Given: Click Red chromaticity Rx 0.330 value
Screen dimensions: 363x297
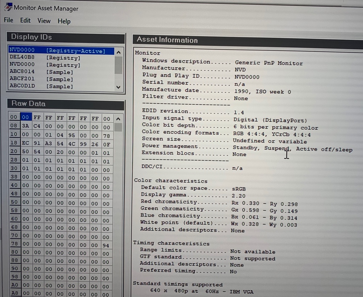Looking at the screenshot, I should click(x=245, y=203).
